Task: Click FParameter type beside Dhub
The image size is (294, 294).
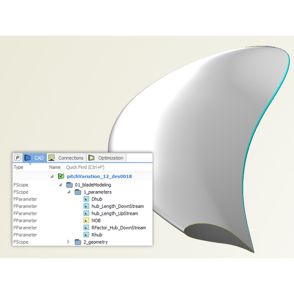Action: (x=25, y=199)
